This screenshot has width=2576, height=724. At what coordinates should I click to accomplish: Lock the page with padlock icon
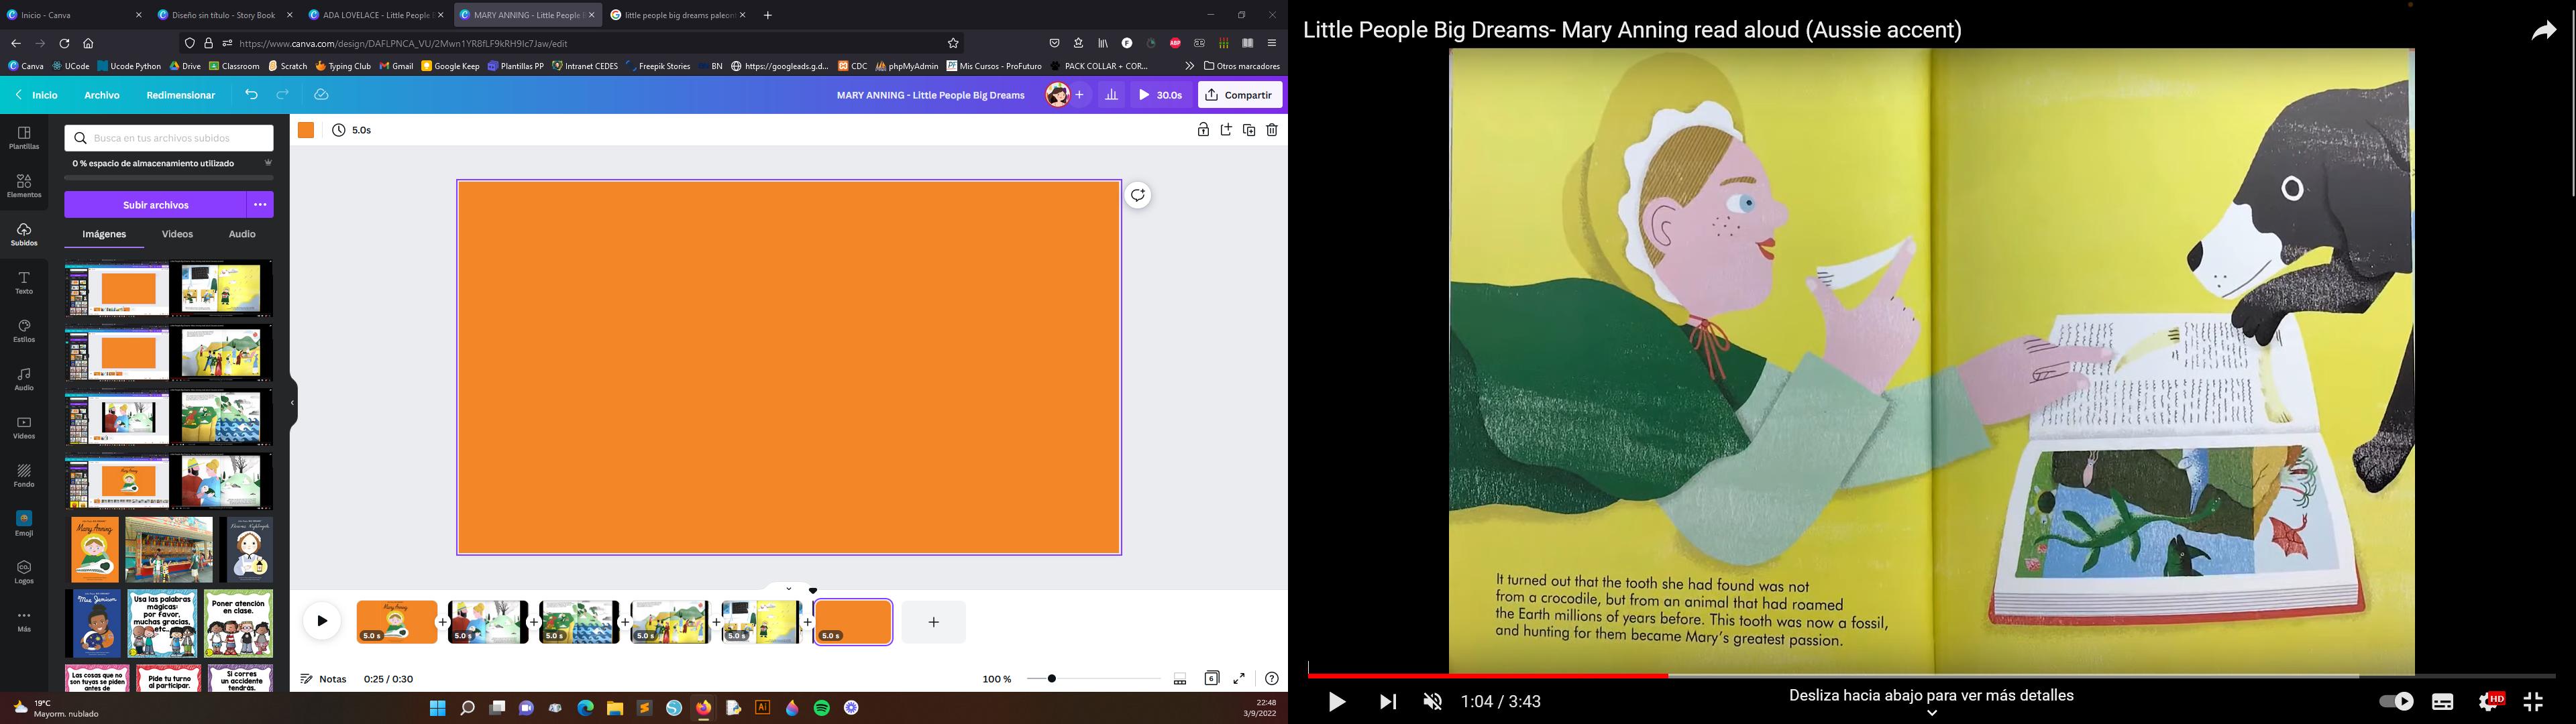pos(1203,130)
